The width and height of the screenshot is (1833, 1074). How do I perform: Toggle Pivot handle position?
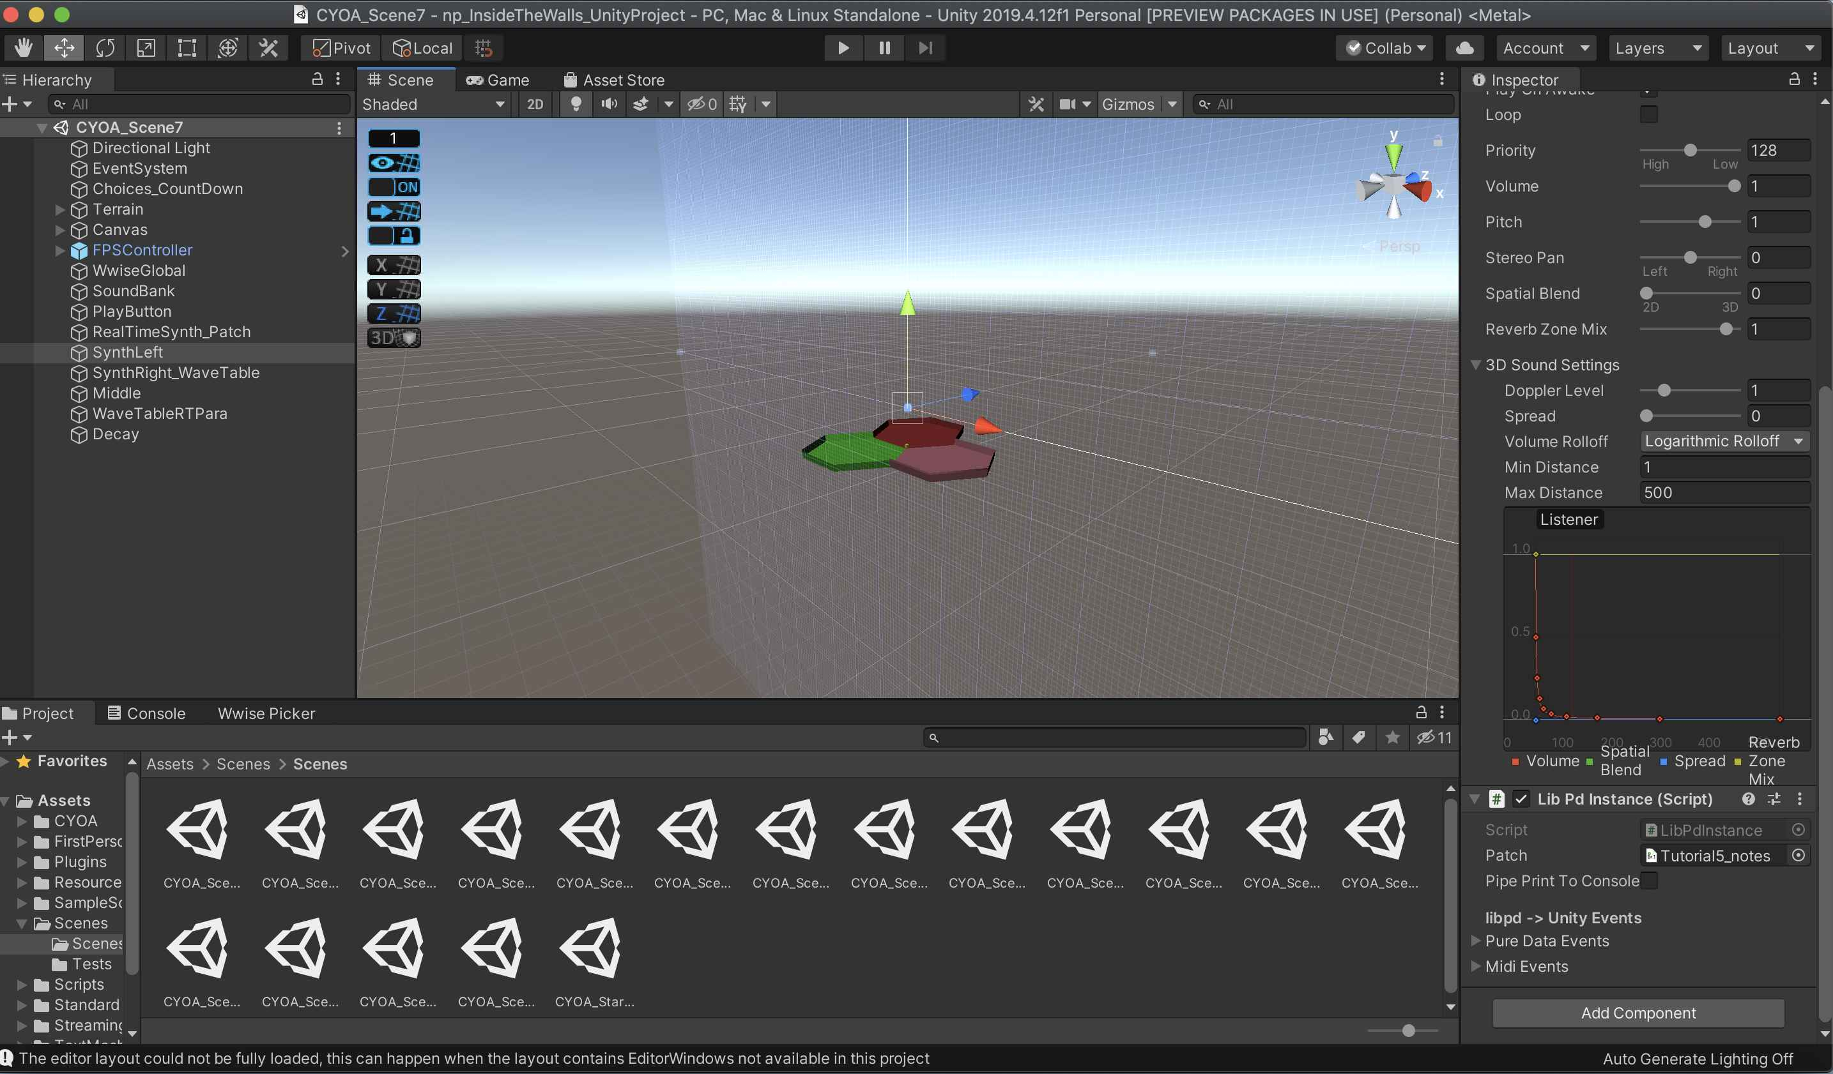coord(341,48)
